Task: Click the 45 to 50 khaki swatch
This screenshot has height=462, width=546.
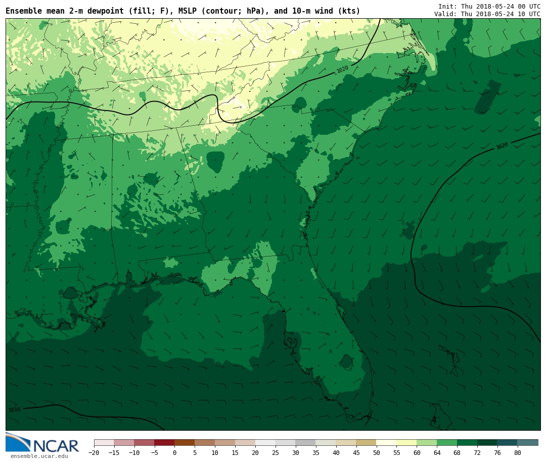Action: click(x=367, y=442)
